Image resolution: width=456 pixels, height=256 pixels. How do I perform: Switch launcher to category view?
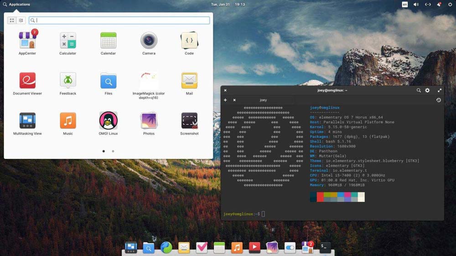coord(21,20)
